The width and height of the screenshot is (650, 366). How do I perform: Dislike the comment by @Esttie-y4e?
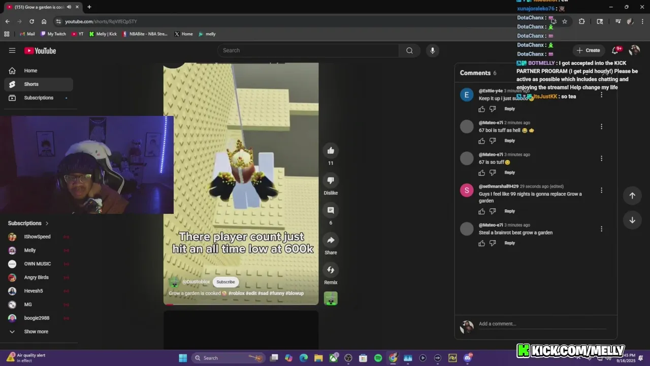pyautogui.click(x=493, y=109)
